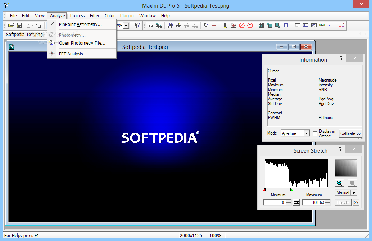Click the stacked rulers toolbar icon
Screen dimensions: 372x241
coord(159,26)
